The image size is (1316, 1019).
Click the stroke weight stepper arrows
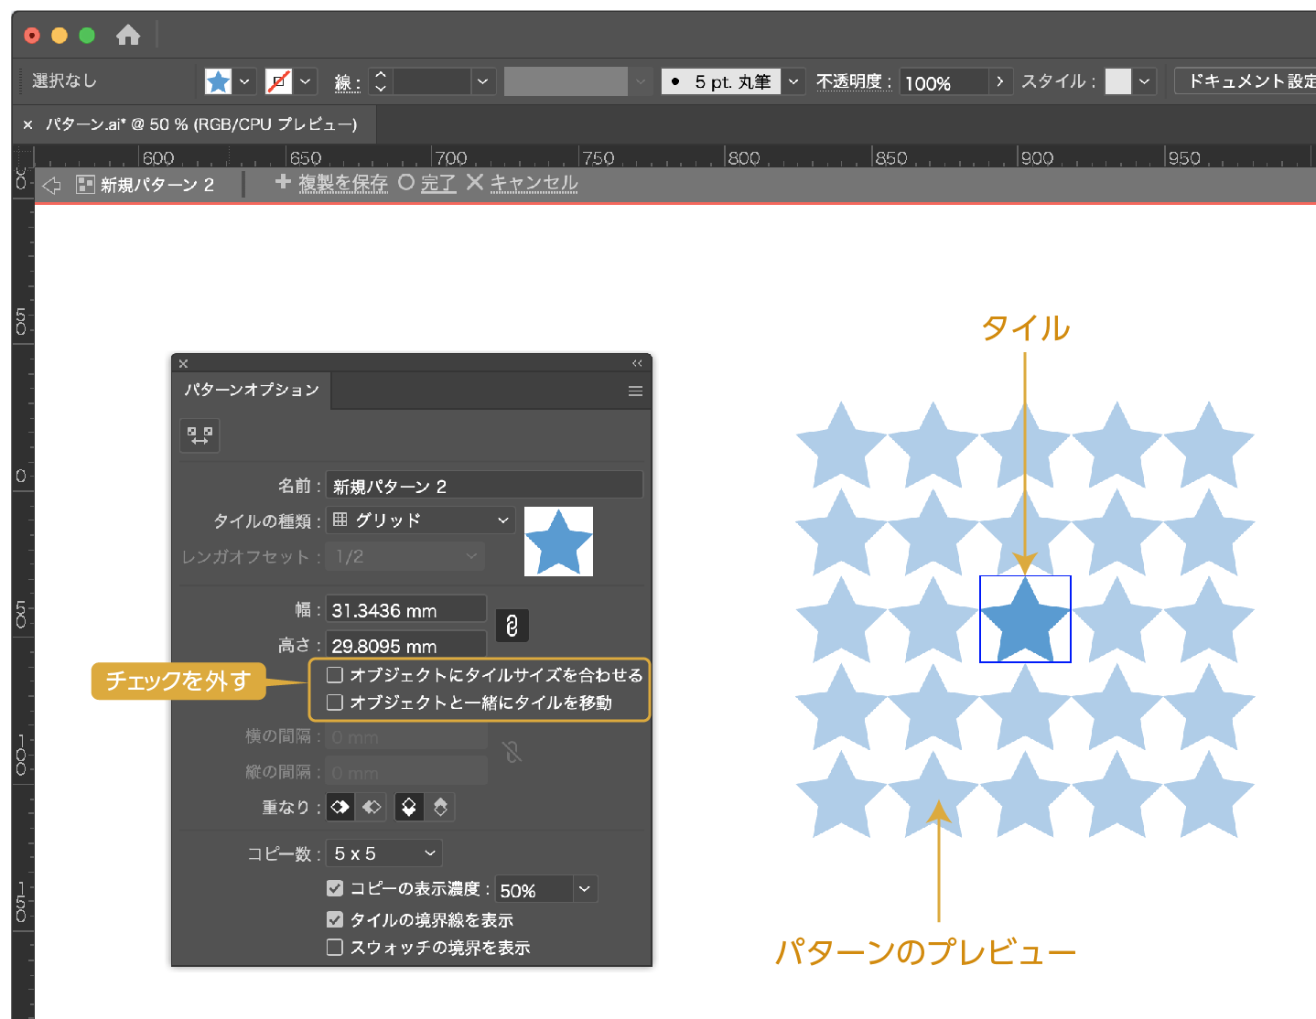(x=381, y=81)
